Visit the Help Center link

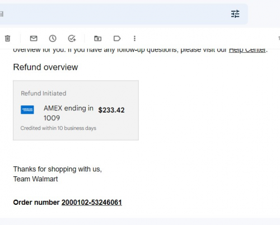[247, 50]
